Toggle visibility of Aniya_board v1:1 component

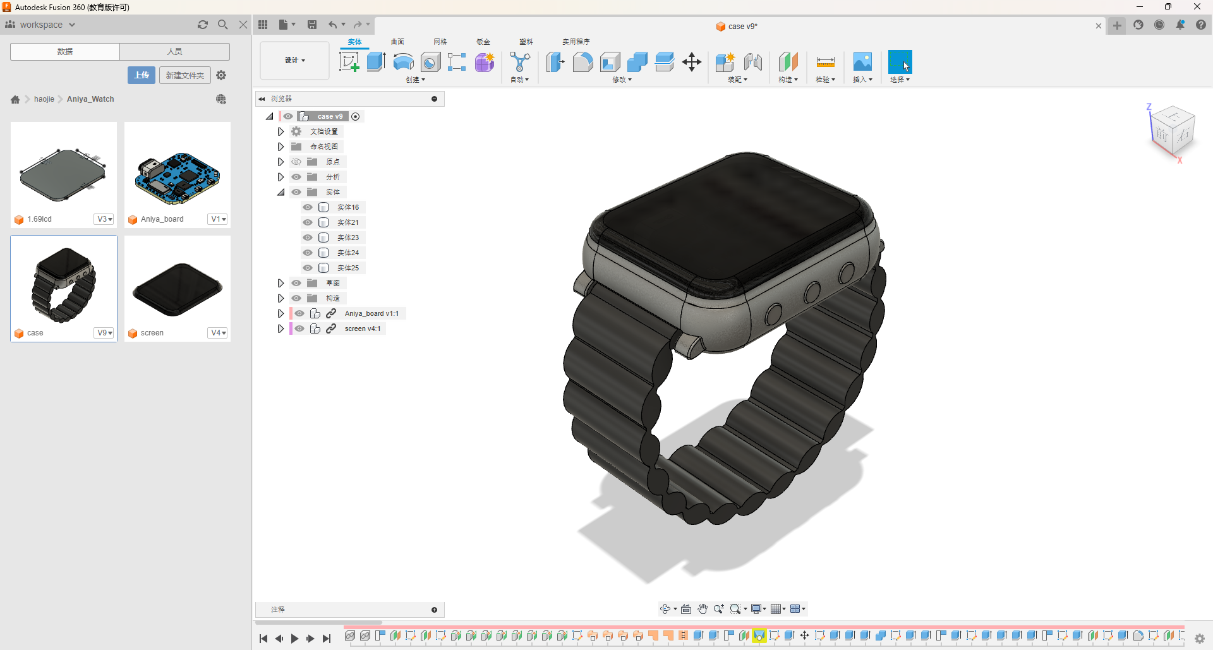pyautogui.click(x=299, y=313)
